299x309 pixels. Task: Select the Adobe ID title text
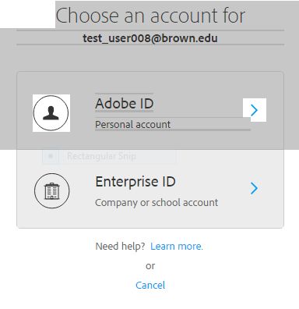[x=125, y=104]
